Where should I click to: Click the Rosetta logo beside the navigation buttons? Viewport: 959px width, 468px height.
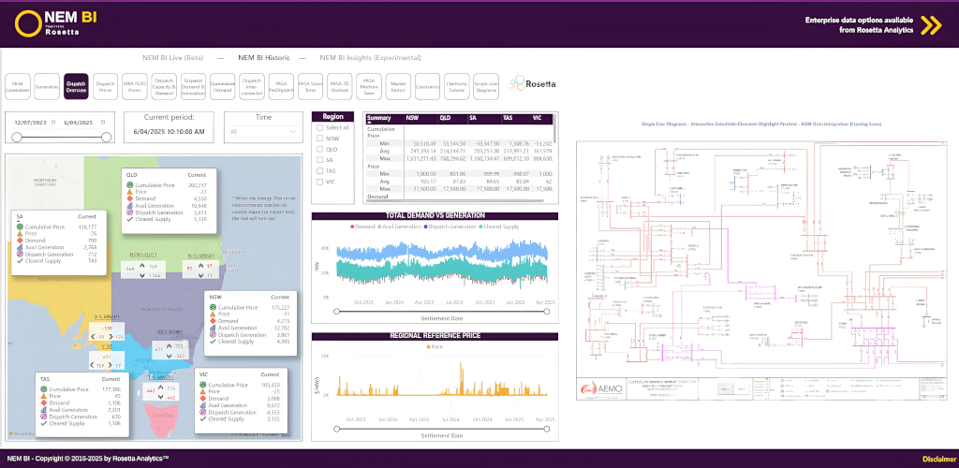(532, 84)
